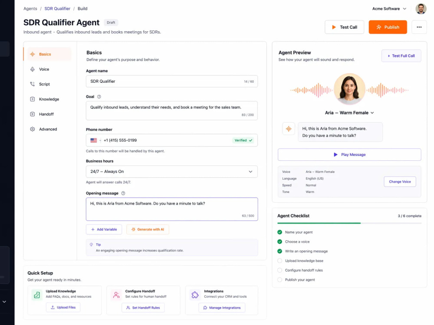
Task: Open the three-dot more options menu
Action: pos(419,27)
